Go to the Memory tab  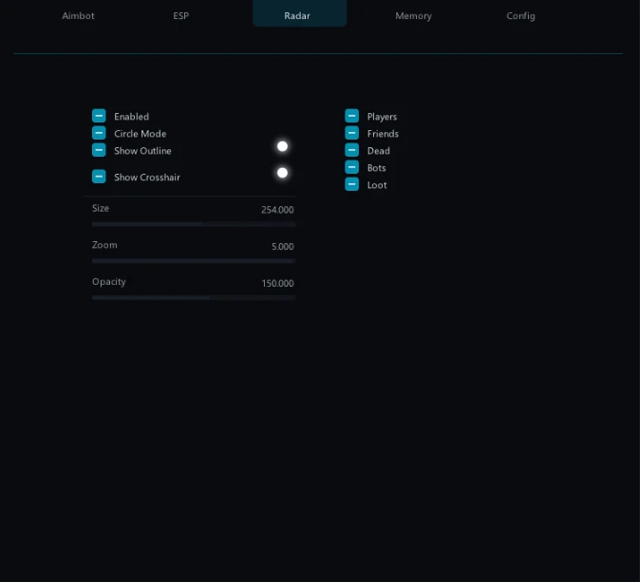coord(413,16)
